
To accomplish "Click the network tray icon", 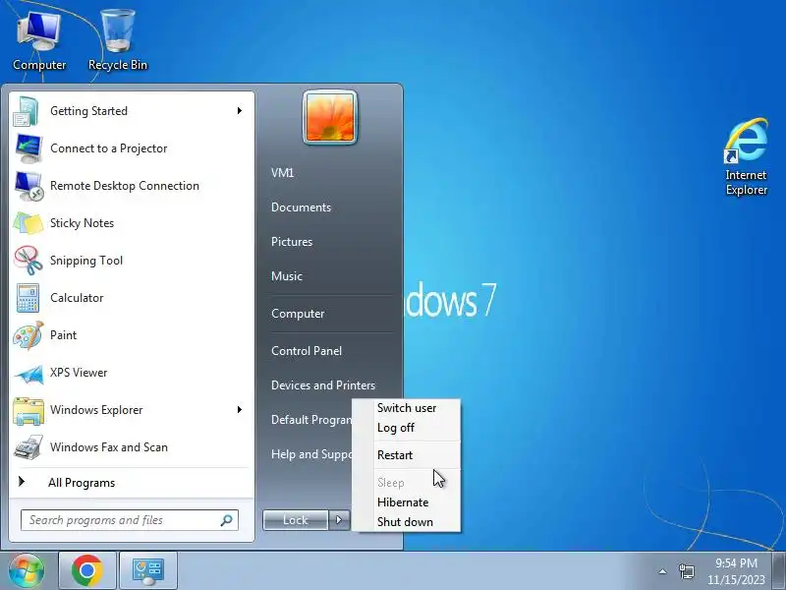I will click(686, 571).
